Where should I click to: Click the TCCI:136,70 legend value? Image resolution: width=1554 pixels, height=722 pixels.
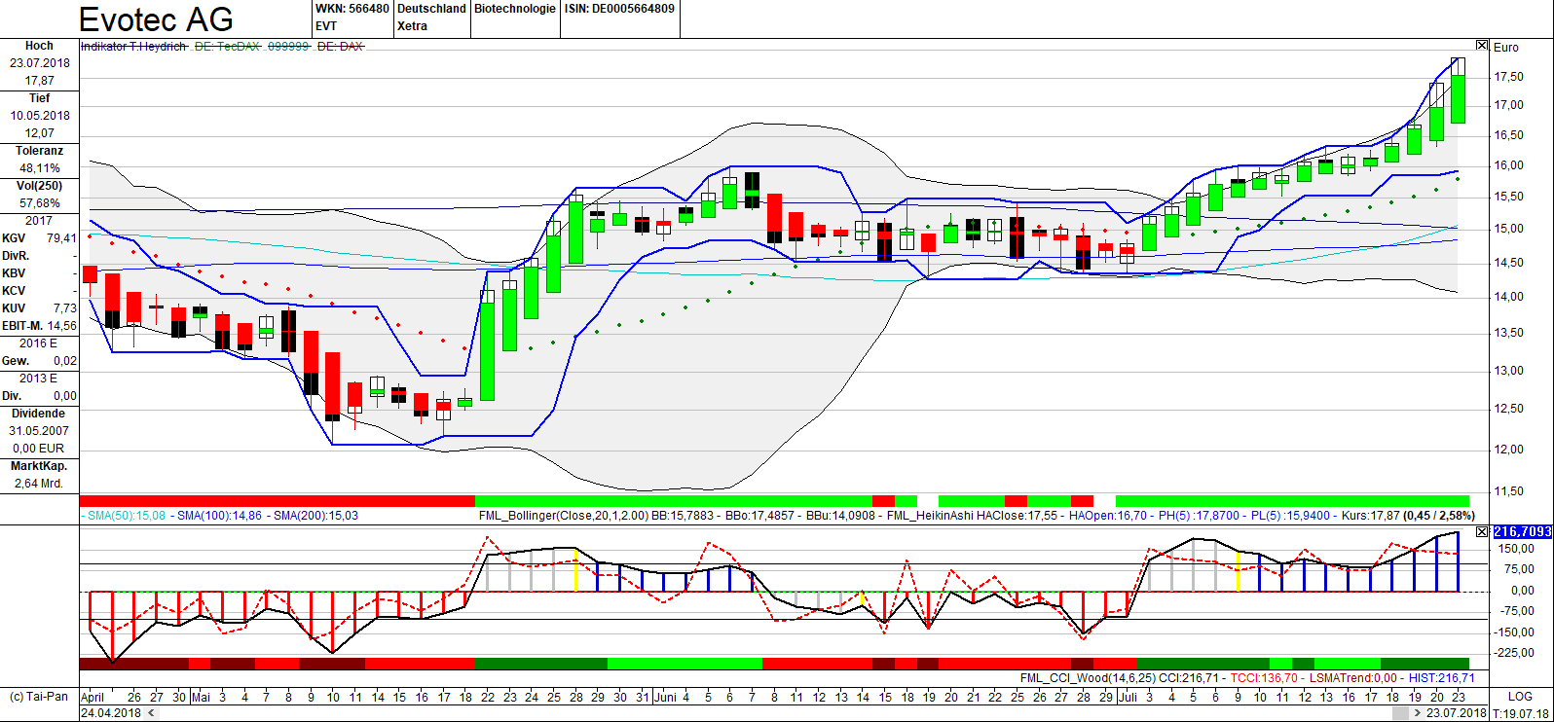[x=1264, y=678]
